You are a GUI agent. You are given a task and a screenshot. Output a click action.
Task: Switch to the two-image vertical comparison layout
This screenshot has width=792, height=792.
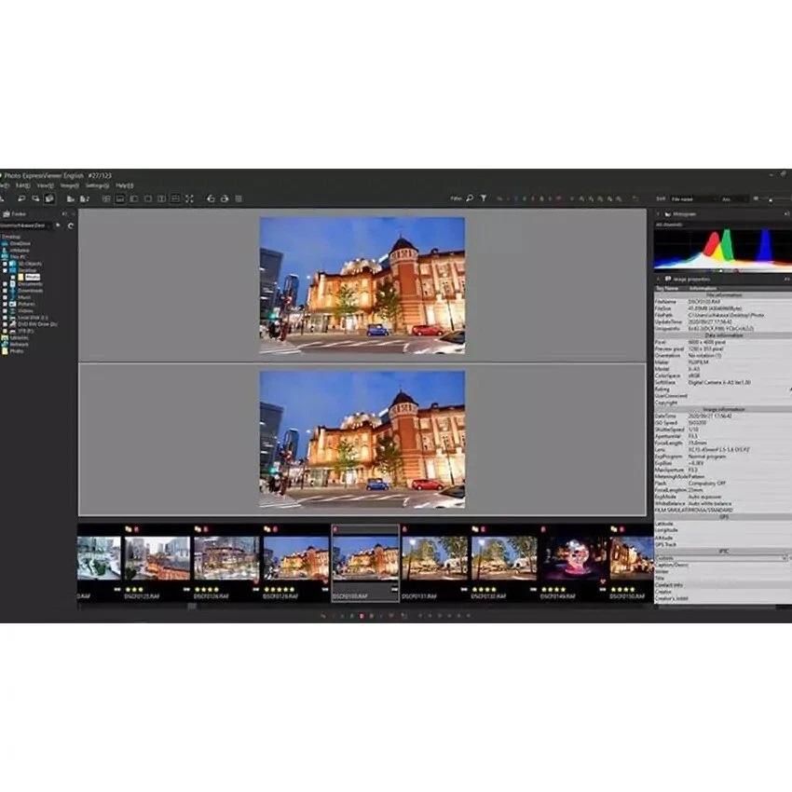point(173,198)
